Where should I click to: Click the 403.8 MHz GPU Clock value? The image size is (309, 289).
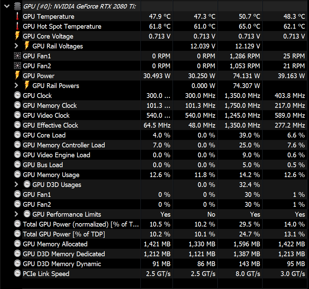[x=290, y=96]
